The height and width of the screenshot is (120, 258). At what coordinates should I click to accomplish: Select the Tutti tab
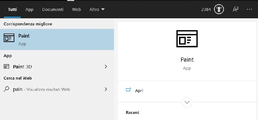pos(12,9)
